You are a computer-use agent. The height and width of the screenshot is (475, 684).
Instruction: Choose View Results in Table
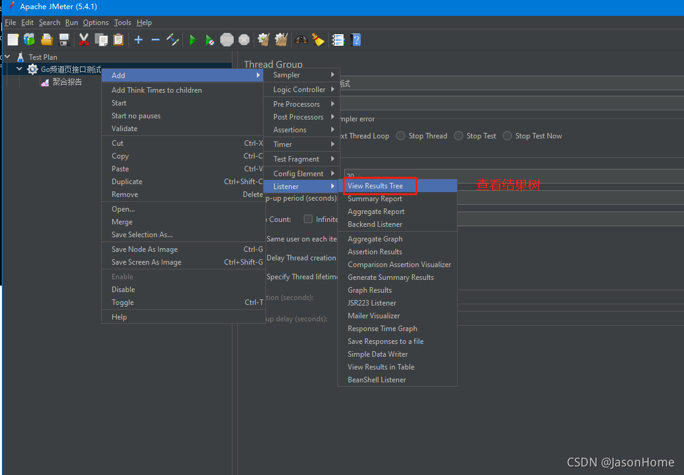[397, 367]
